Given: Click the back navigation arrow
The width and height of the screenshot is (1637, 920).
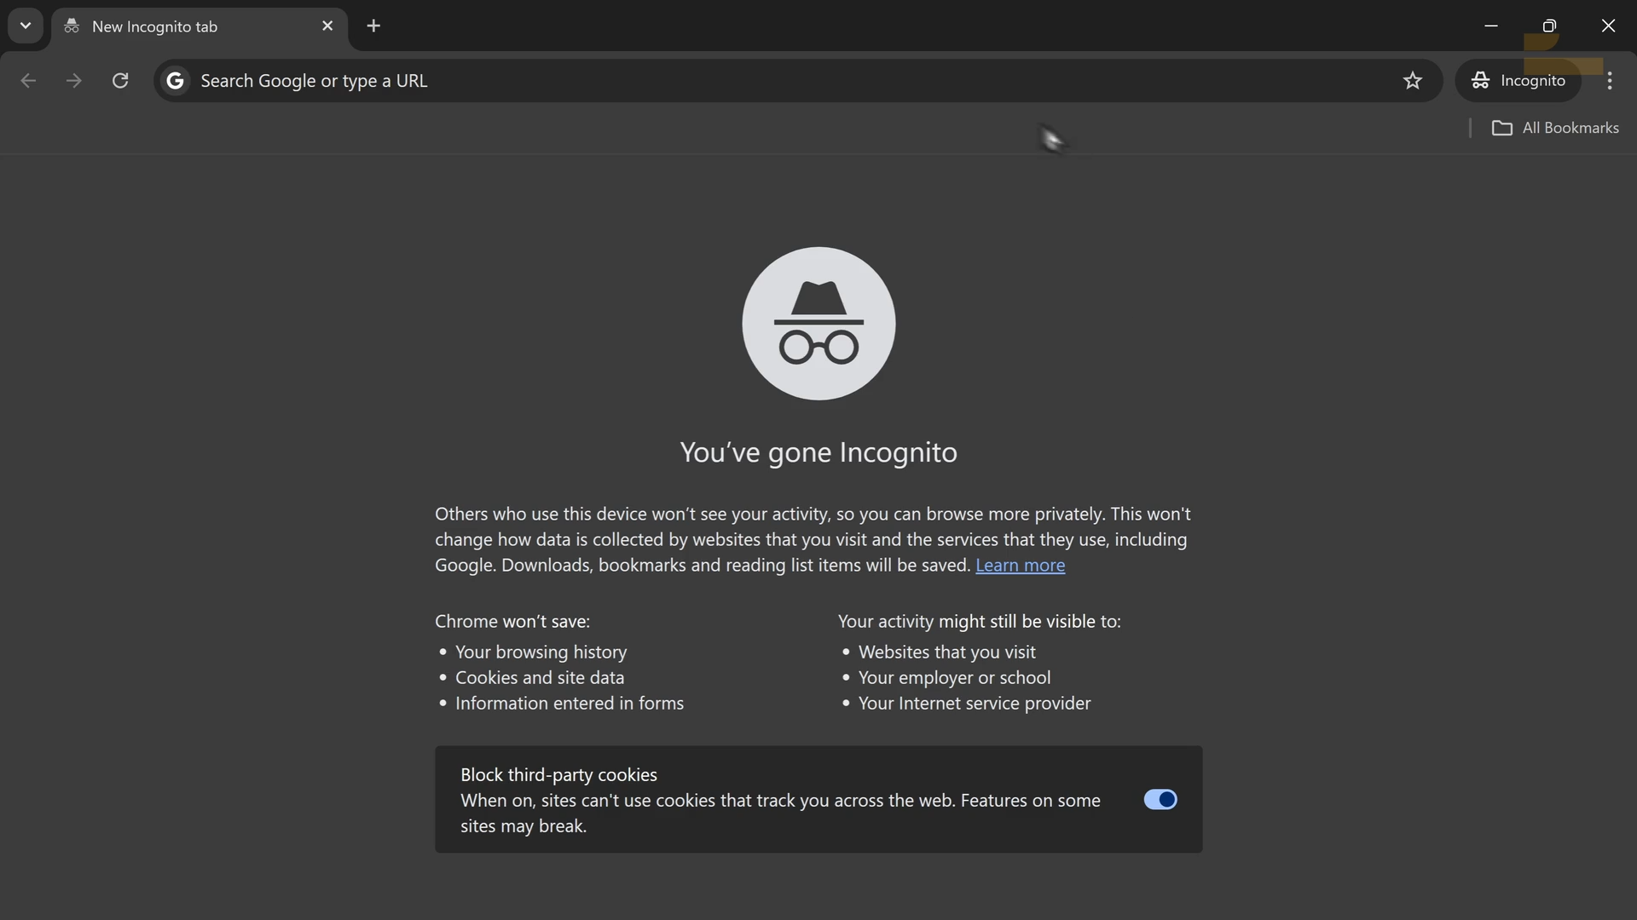Looking at the screenshot, I should (x=28, y=81).
